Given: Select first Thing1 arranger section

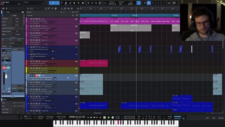Looking at the screenshot, I should click(121, 16).
